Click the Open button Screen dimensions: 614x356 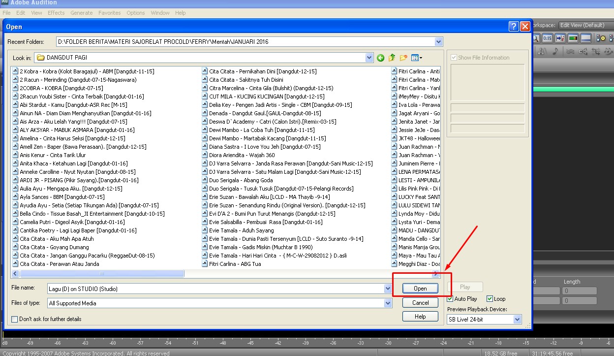(420, 289)
